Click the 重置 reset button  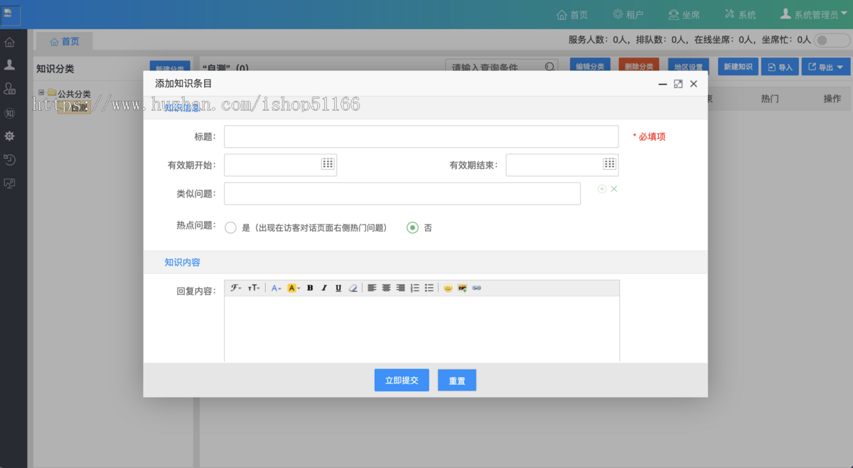457,380
